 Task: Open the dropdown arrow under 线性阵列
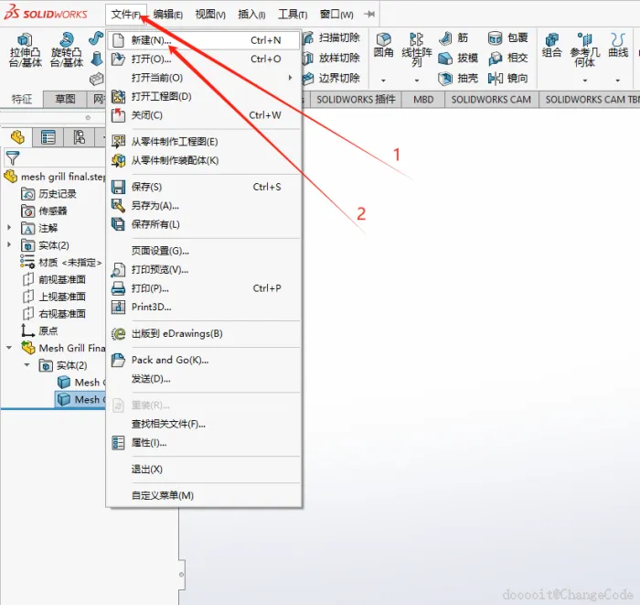tap(416, 81)
